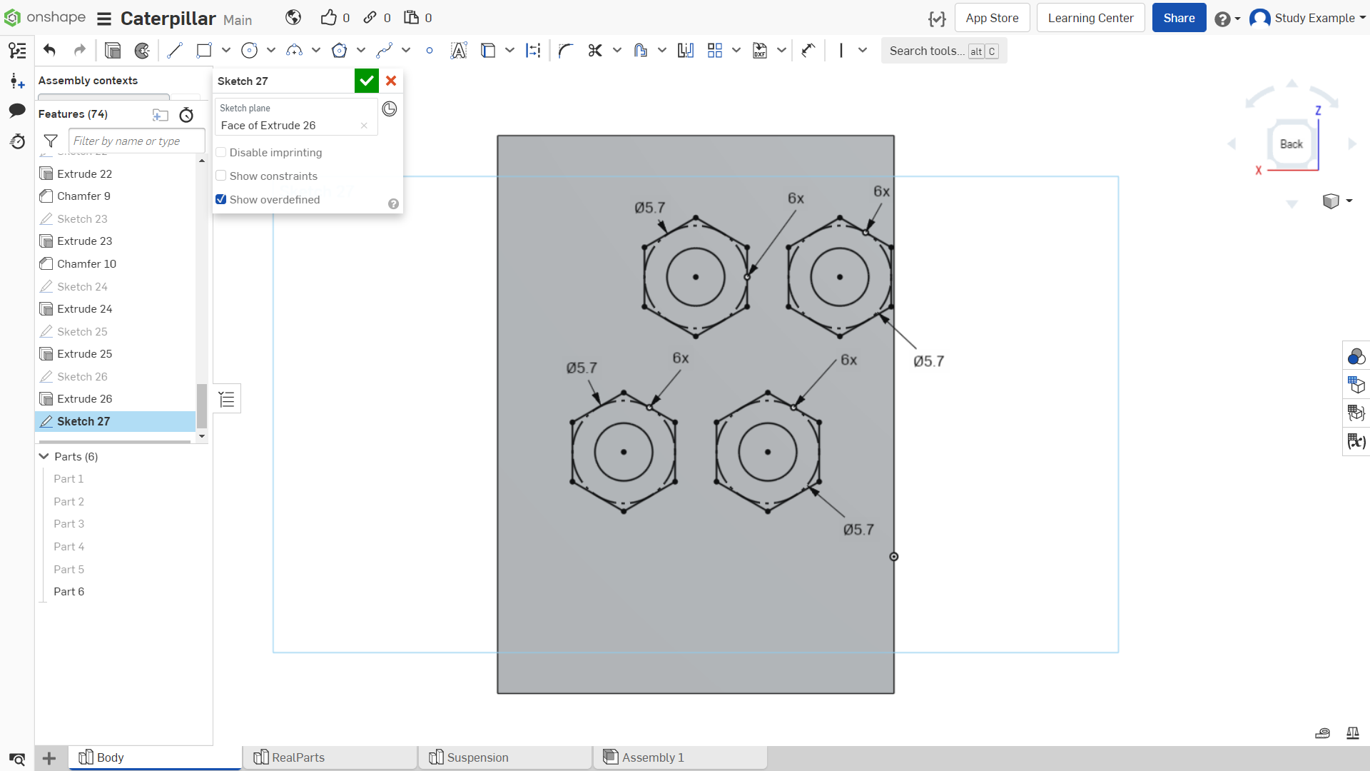The height and width of the screenshot is (771, 1370).
Task: Expand the rectangle tool dropdown arrow
Action: point(226,51)
